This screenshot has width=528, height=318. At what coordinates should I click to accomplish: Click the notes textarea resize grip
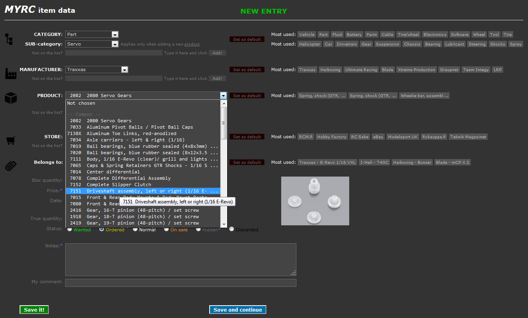[x=293, y=273]
